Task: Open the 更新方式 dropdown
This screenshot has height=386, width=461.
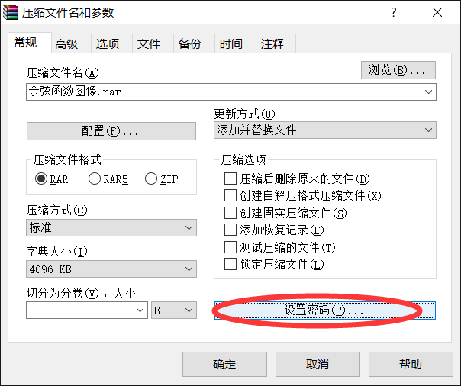Action: pyautogui.click(x=325, y=130)
